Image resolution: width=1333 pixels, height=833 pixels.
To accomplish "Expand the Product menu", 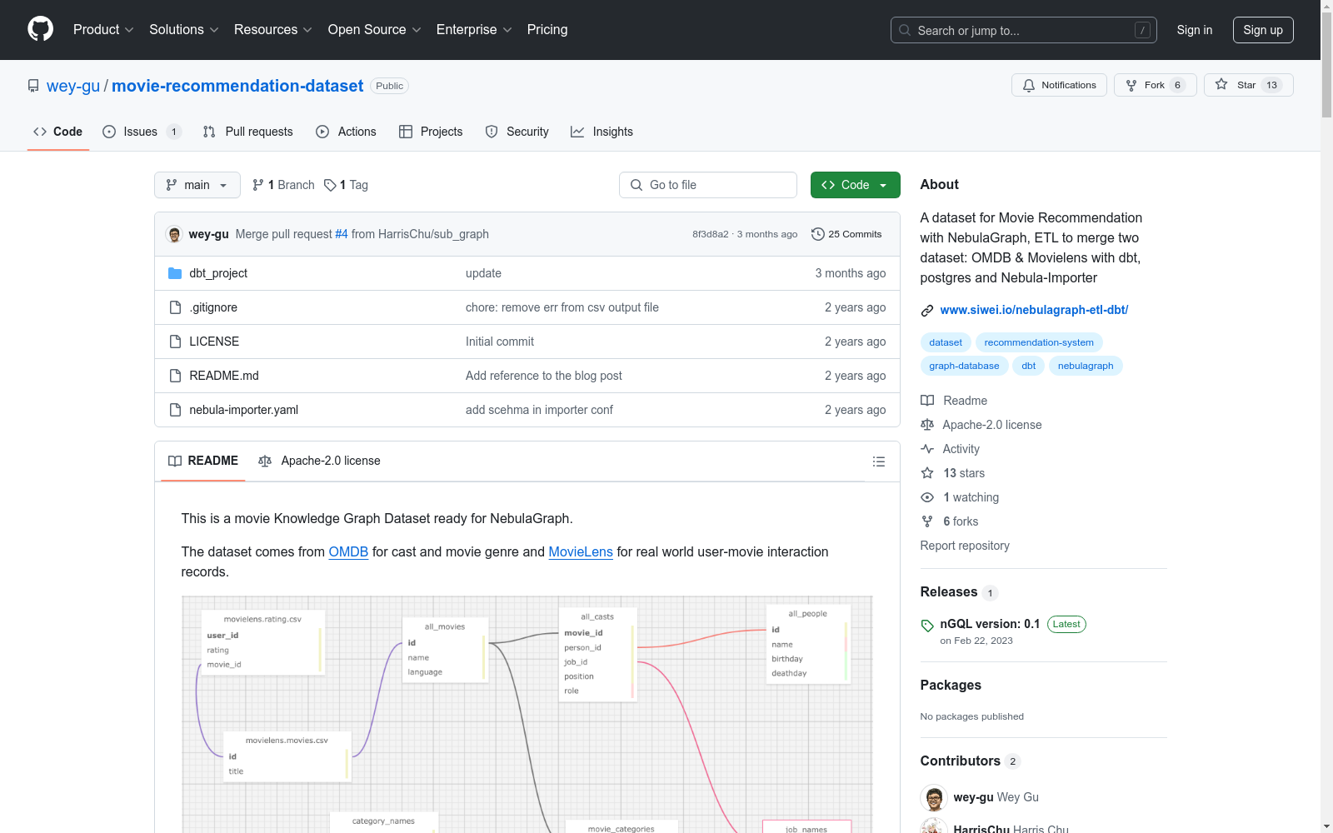I will (x=103, y=30).
